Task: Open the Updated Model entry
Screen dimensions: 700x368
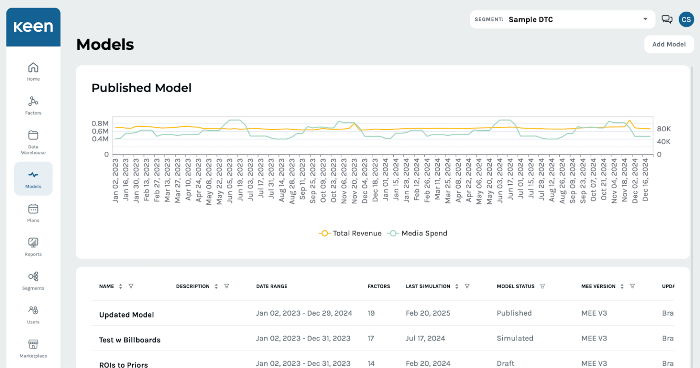Action: pos(127,315)
